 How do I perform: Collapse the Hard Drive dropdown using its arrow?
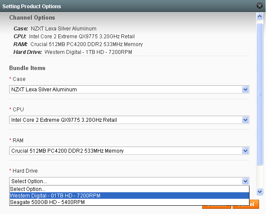click(246, 181)
